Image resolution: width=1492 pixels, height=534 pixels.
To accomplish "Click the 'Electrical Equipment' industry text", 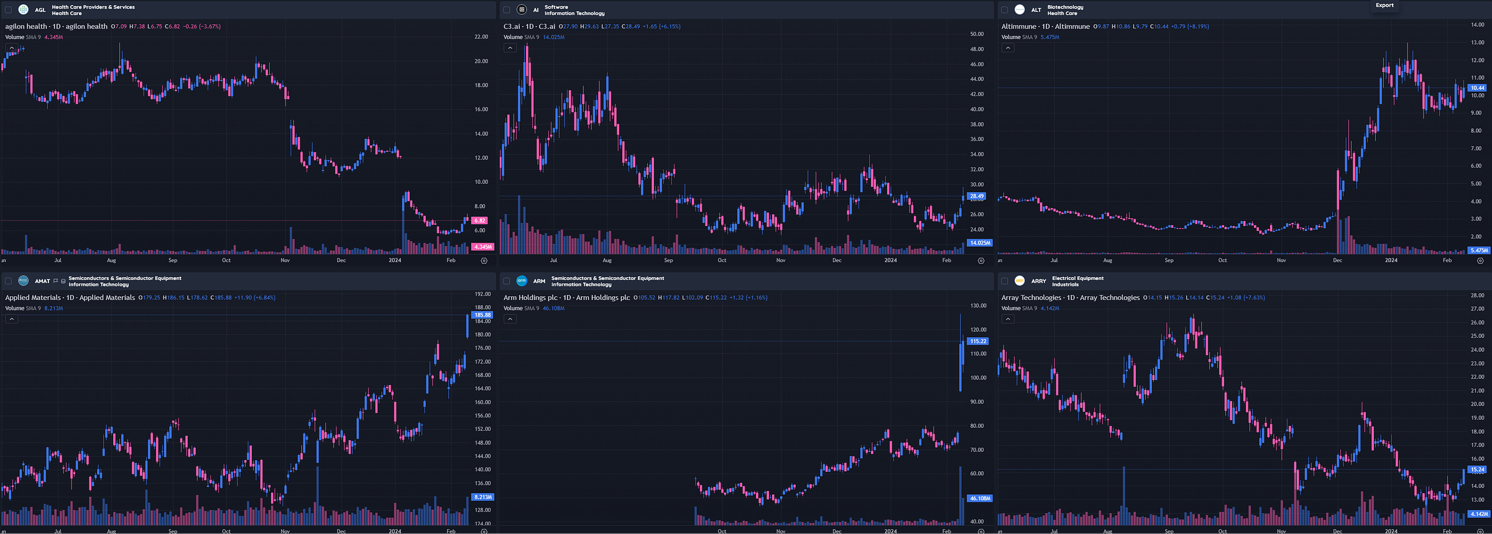I will point(1077,278).
